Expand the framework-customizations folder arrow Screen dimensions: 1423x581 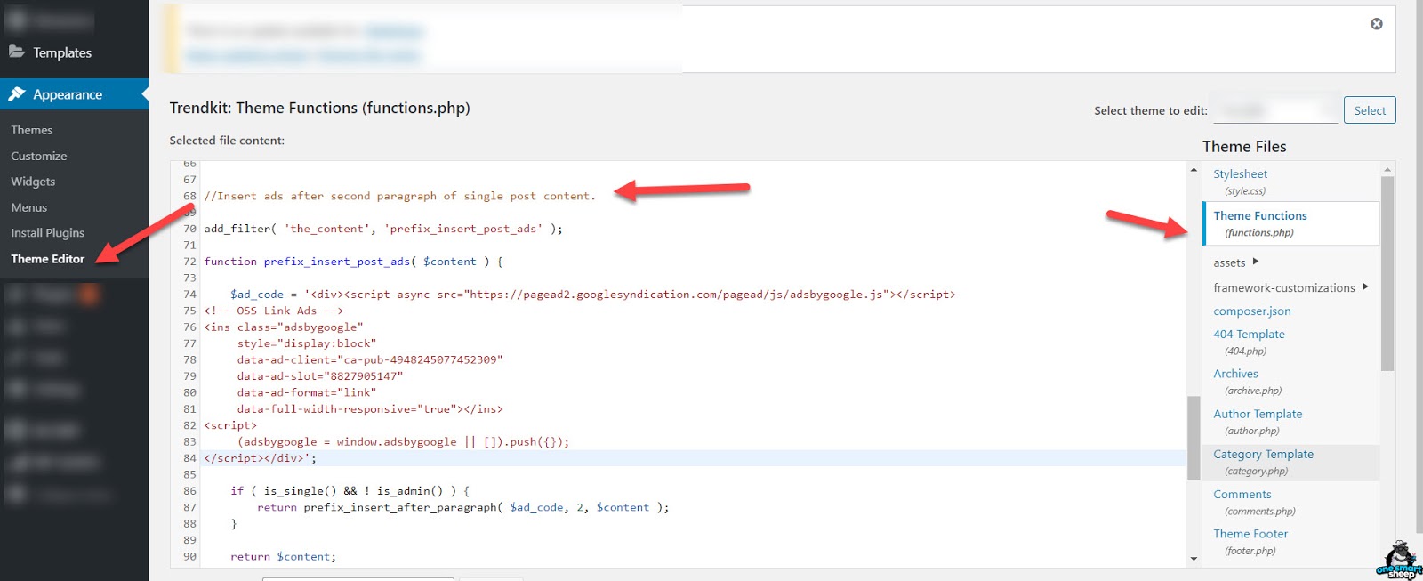tap(1365, 286)
